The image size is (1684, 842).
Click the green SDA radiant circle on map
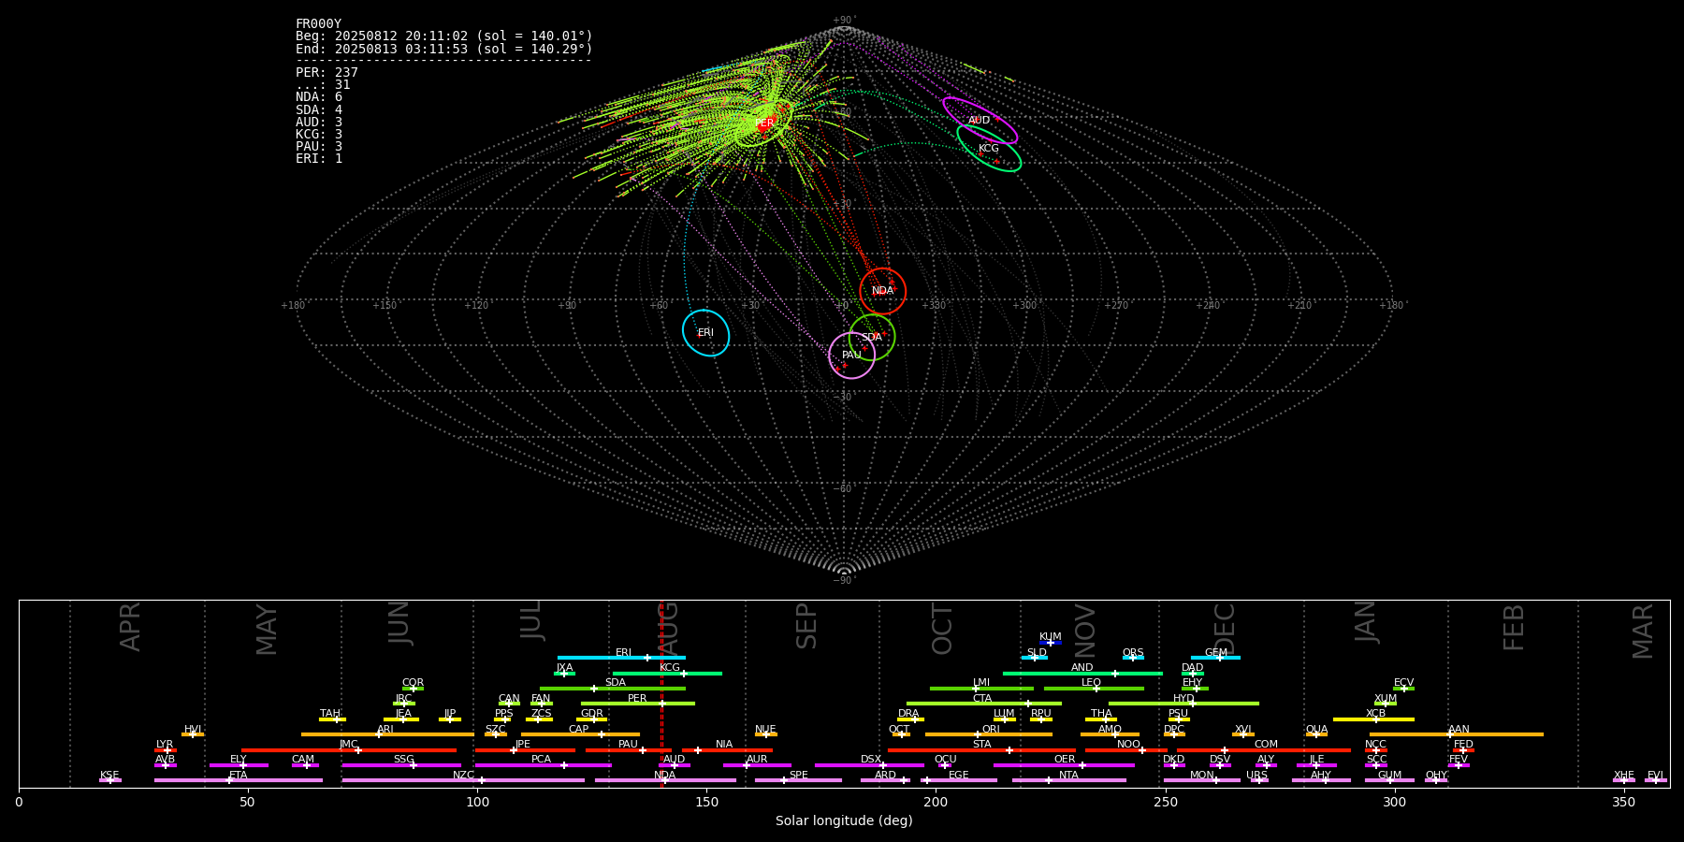(872, 337)
